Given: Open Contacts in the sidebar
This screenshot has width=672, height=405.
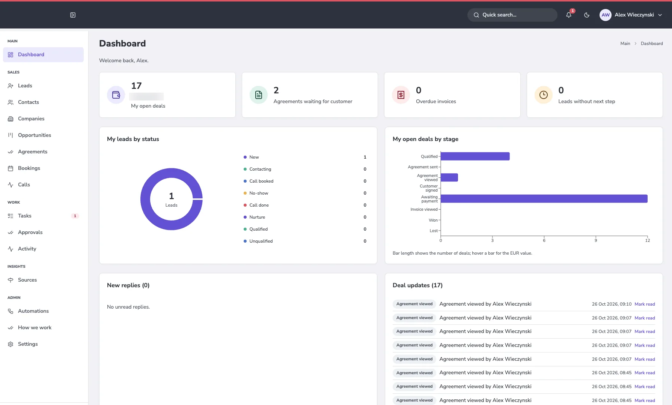Looking at the screenshot, I should [43, 102].
